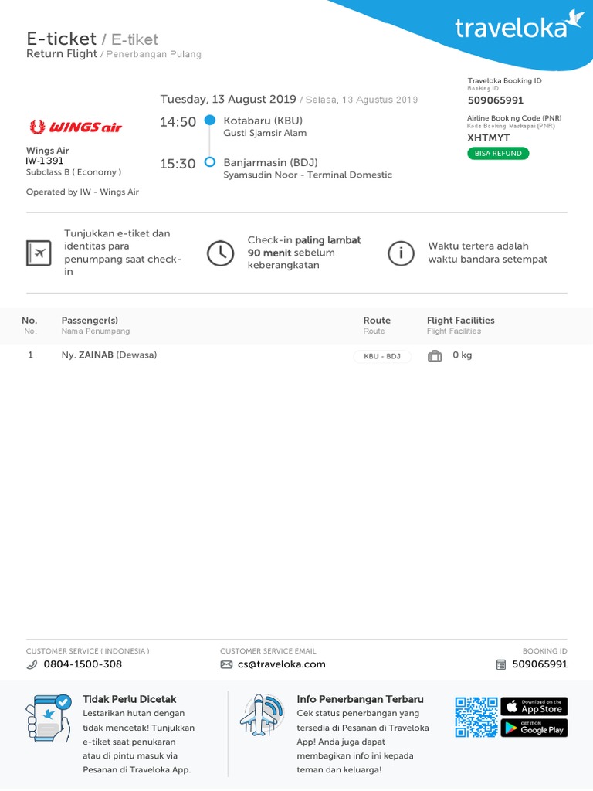
Task: Click the boarding pass check-in icon
Action: coord(39,253)
